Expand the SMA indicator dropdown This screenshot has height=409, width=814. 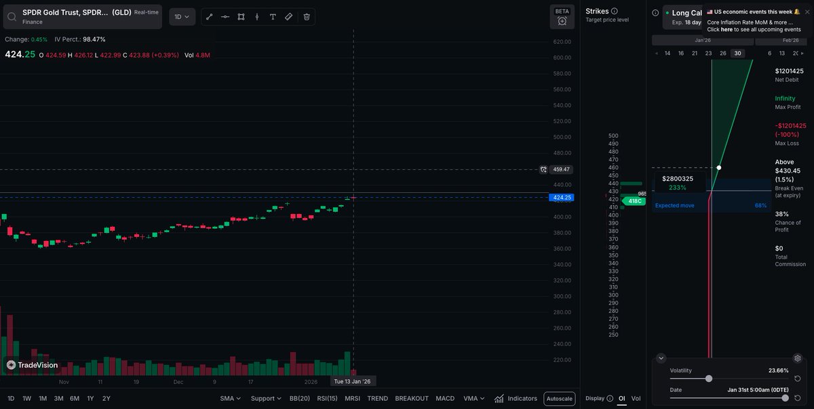[x=231, y=399]
